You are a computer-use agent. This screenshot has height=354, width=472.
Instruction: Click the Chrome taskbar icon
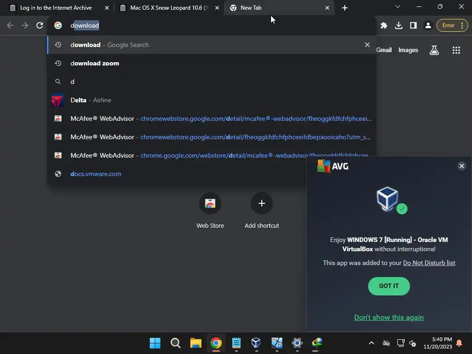tap(216, 343)
